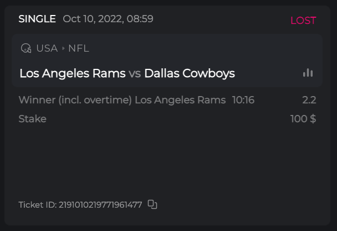Click the Winner (incl. overtime) market text
Viewport: 337px width, 231px height.
(x=75, y=100)
